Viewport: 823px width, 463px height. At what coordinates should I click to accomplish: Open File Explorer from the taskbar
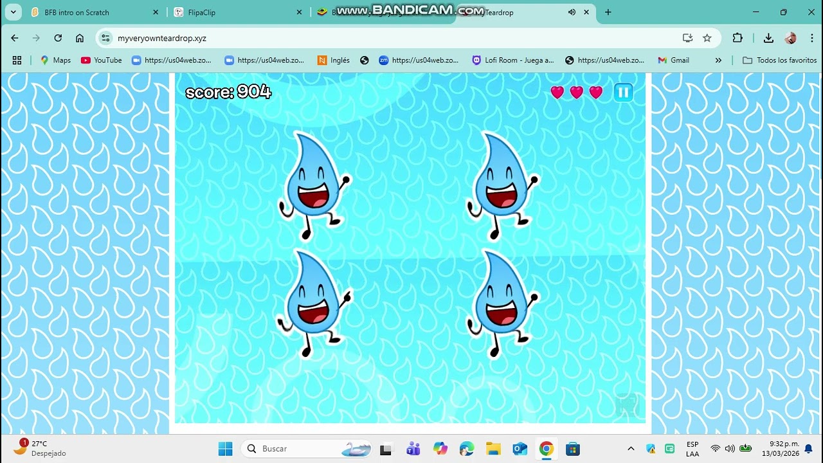click(x=493, y=449)
